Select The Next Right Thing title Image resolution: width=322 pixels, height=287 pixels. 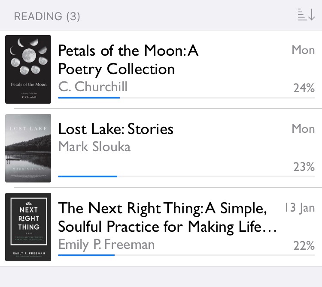167,217
